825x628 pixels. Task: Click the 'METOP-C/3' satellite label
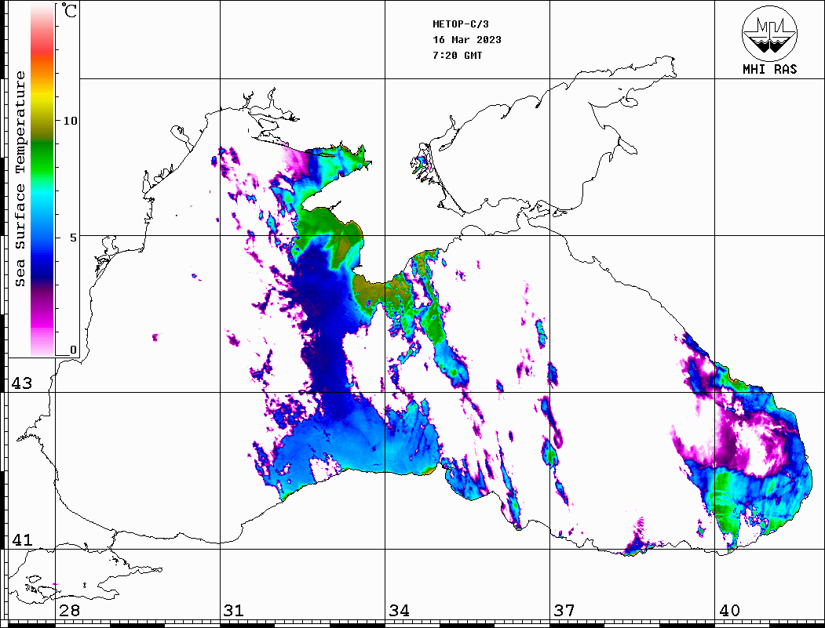click(461, 24)
